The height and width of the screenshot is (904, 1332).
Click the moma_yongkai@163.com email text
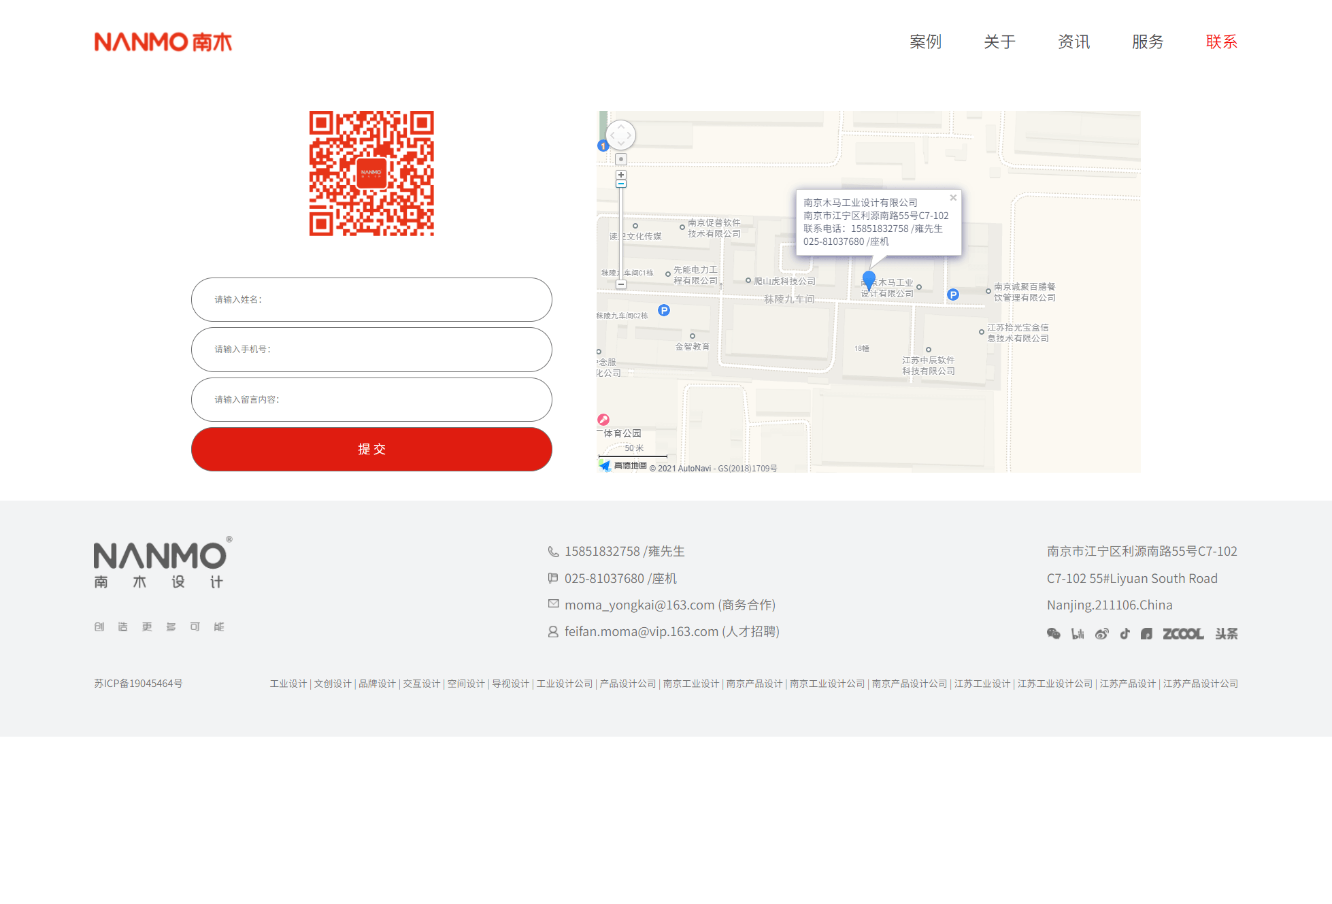pos(670,605)
